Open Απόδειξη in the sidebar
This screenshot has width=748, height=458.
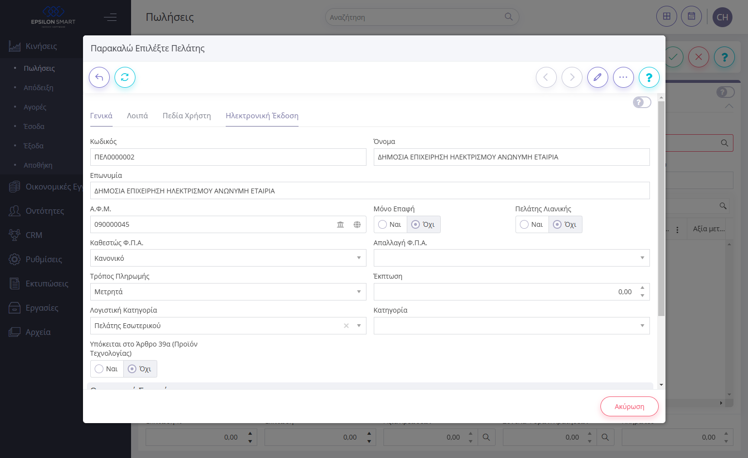(x=38, y=88)
